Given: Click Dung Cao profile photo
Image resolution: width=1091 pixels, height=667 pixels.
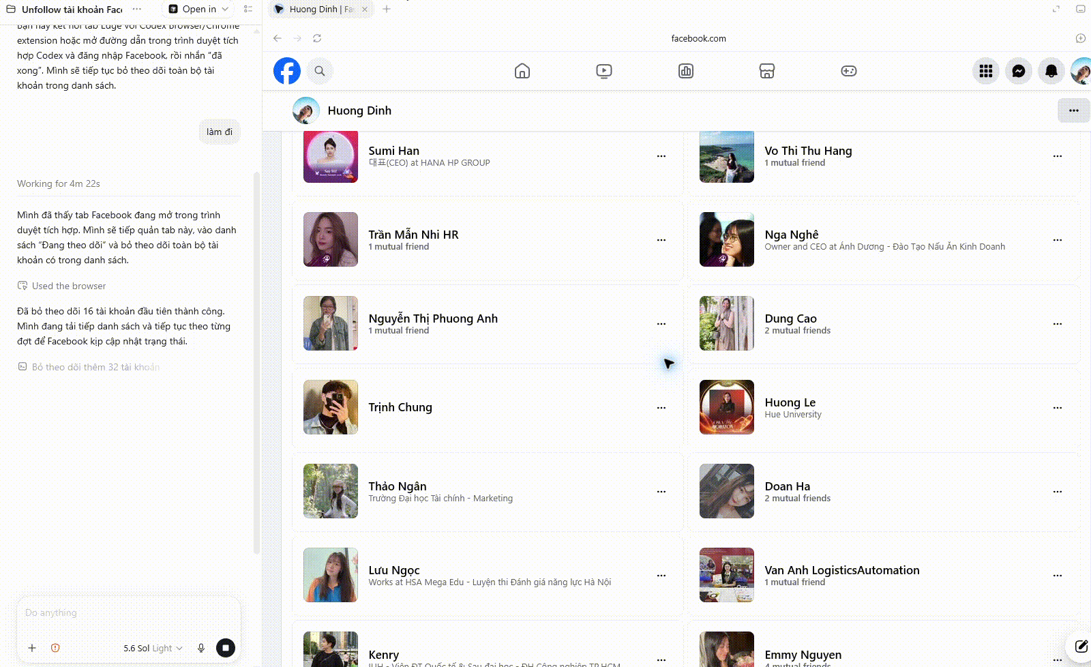Looking at the screenshot, I should point(727,323).
